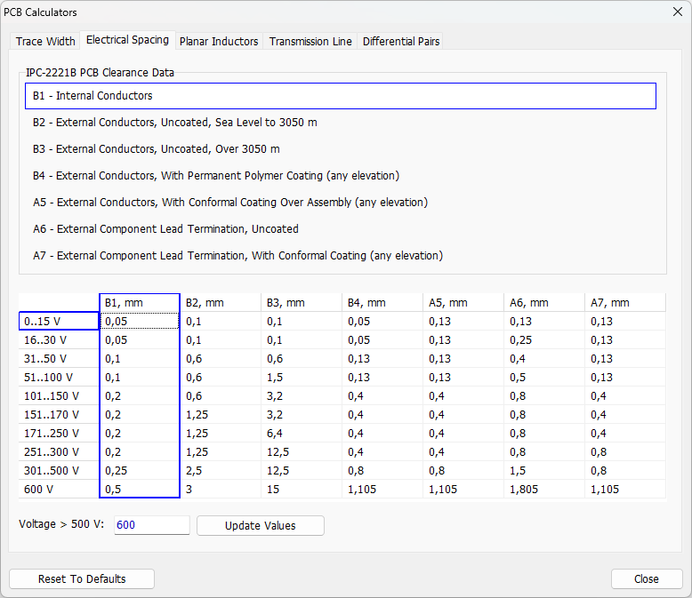Click Reset To Defaults button

[x=82, y=578]
